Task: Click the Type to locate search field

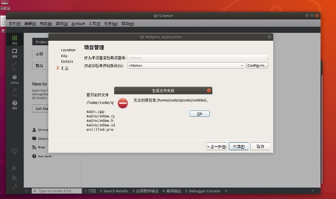Action: [56, 191]
